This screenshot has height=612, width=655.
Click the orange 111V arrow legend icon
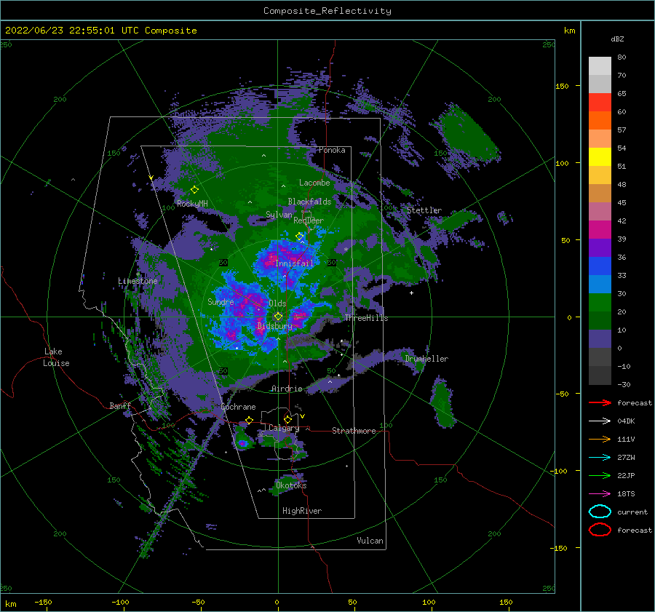click(x=600, y=439)
